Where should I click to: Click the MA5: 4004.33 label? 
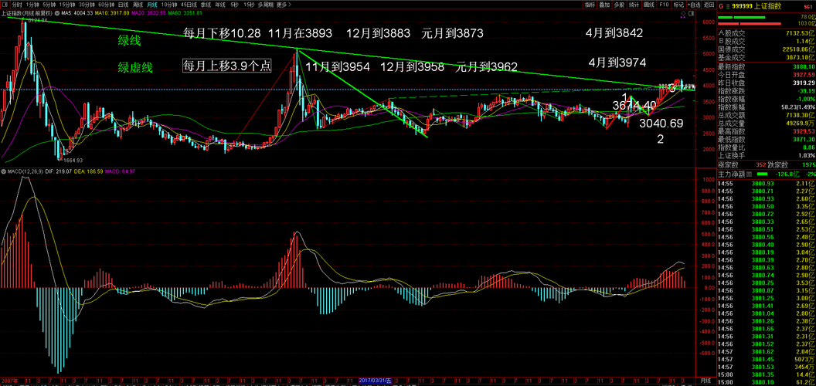click(x=77, y=13)
